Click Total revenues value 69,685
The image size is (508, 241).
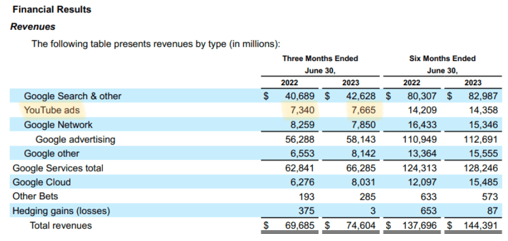tap(300, 225)
